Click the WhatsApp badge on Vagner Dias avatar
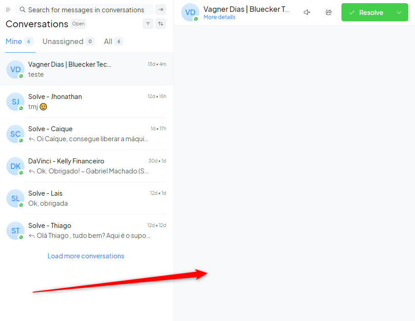This screenshot has height=321, width=415. point(196,18)
